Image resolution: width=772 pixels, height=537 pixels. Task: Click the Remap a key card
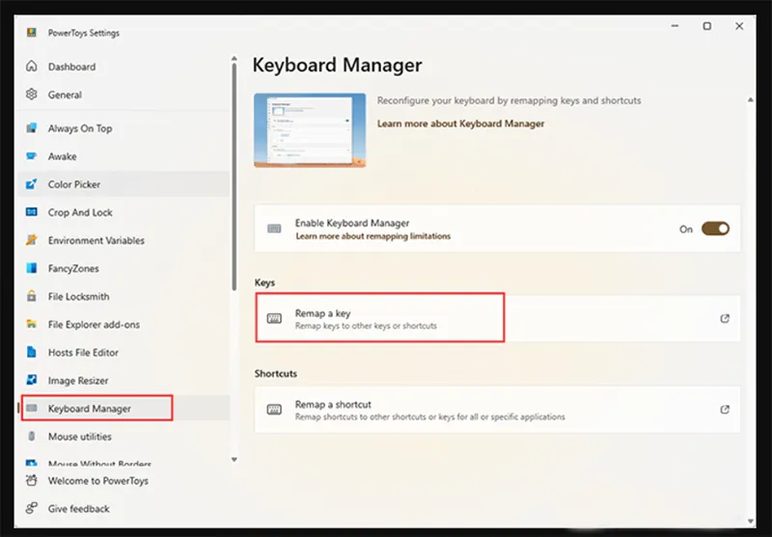click(497, 319)
